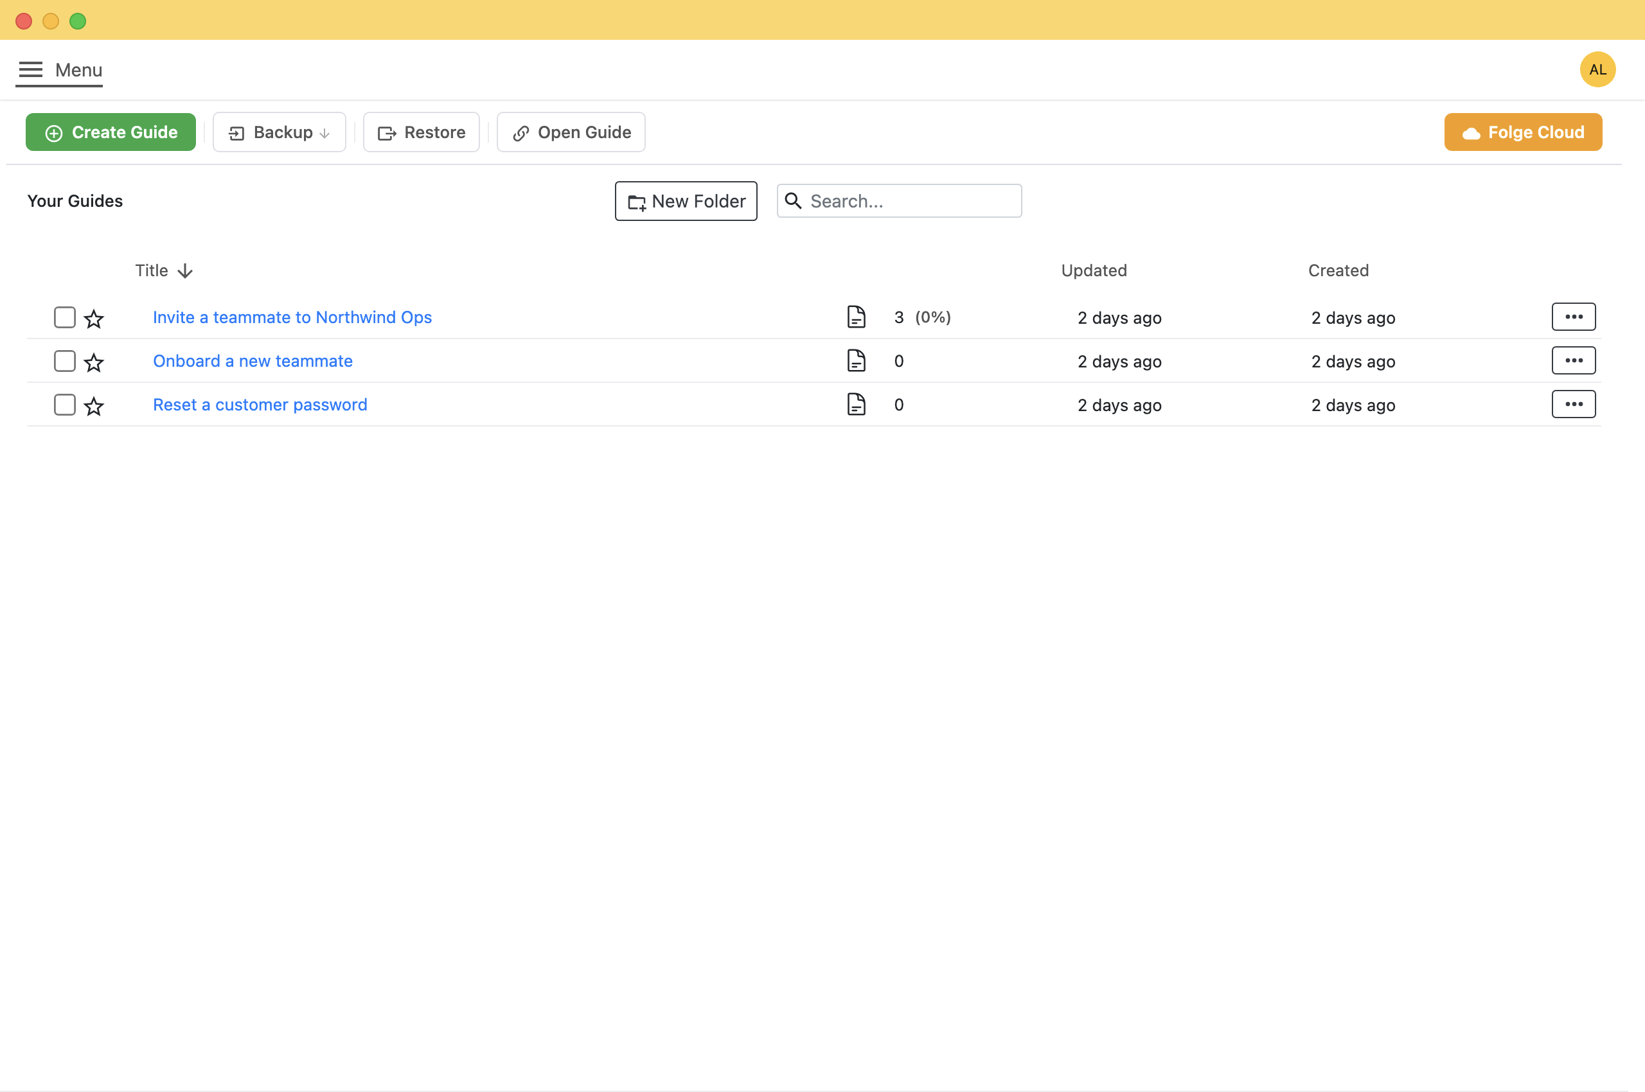This screenshot has height=1092, width=1645.
Task: Check the box for Onboard a new teammate
Action: click(65, 362)
